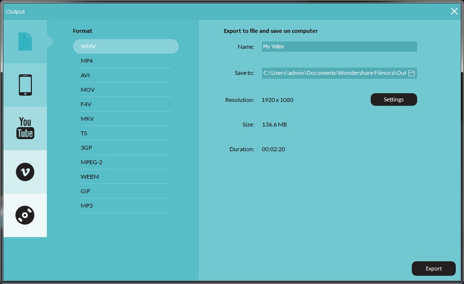Click the 1920 x 1080 resolution value
Viewport: 464px width, 284px height.
coord(277,100)
